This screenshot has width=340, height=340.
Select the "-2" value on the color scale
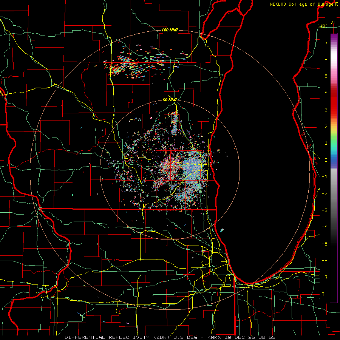click(325, 194)
